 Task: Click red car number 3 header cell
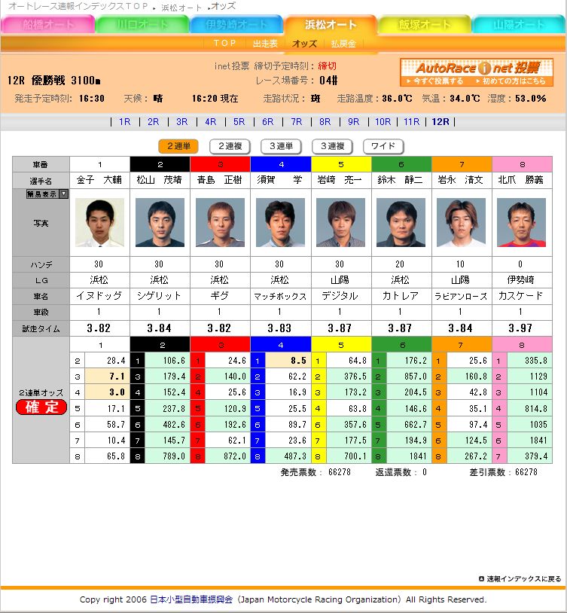coord(220,164)
